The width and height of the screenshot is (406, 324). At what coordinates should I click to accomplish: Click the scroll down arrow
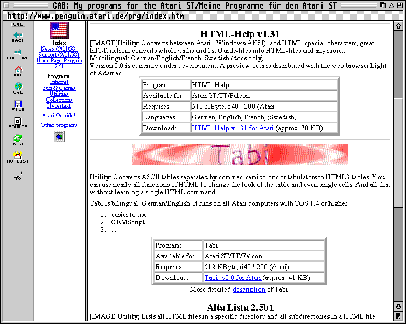398,307
